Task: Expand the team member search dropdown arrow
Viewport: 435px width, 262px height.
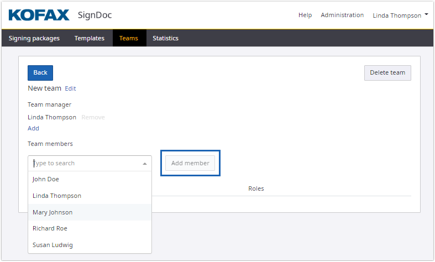Action: (x=145, y=164)
